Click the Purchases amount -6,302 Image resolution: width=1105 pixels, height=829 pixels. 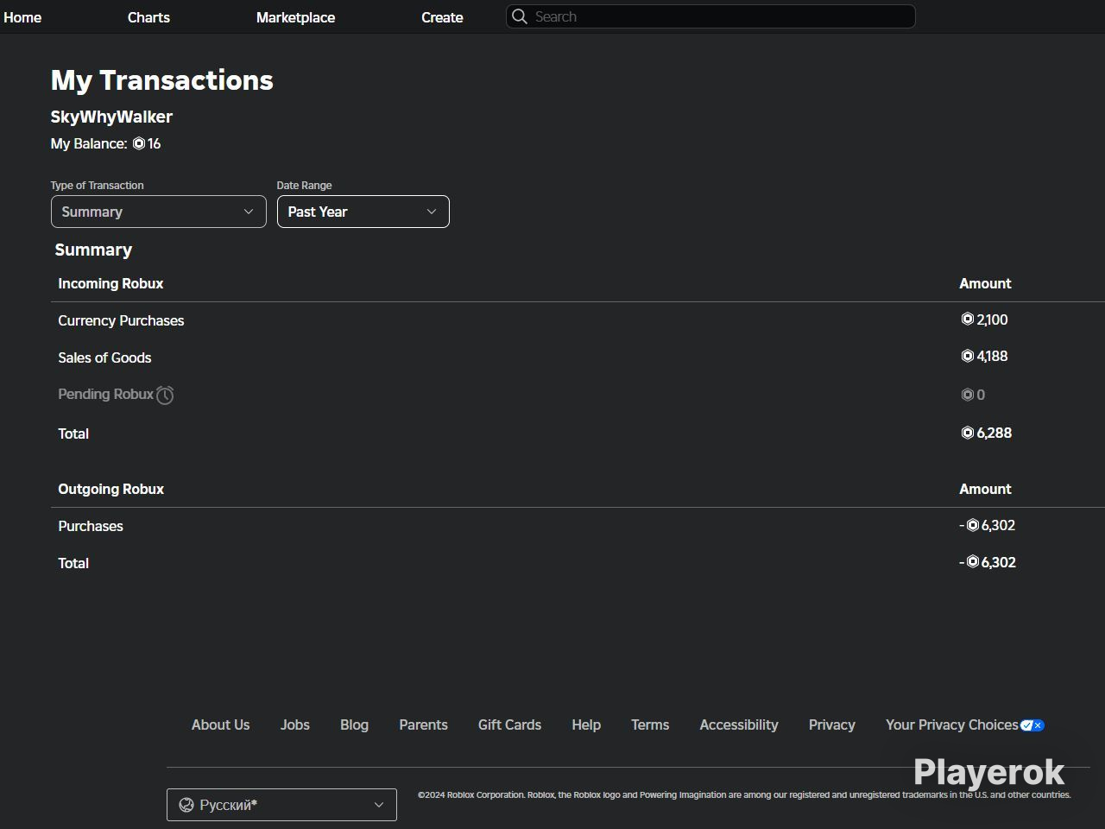(x=988, y=525)
